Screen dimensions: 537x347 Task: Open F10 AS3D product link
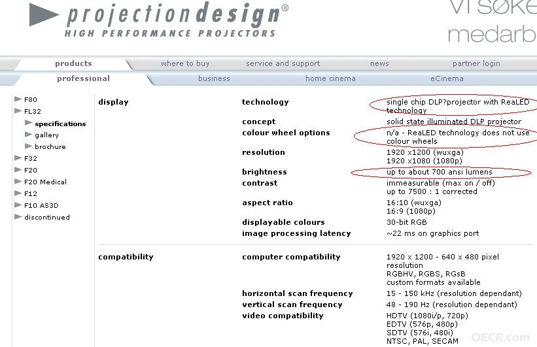click(x=41, y=205)
